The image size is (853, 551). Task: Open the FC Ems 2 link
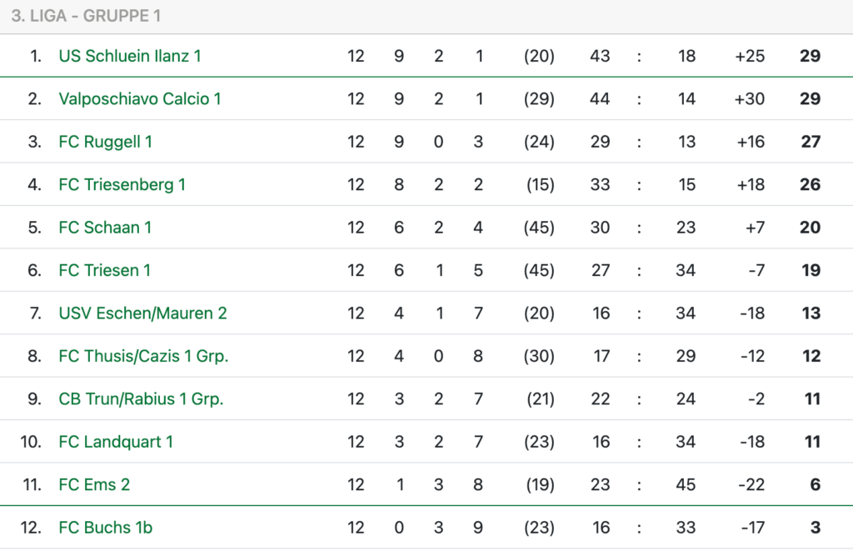(x=95, y=485)
